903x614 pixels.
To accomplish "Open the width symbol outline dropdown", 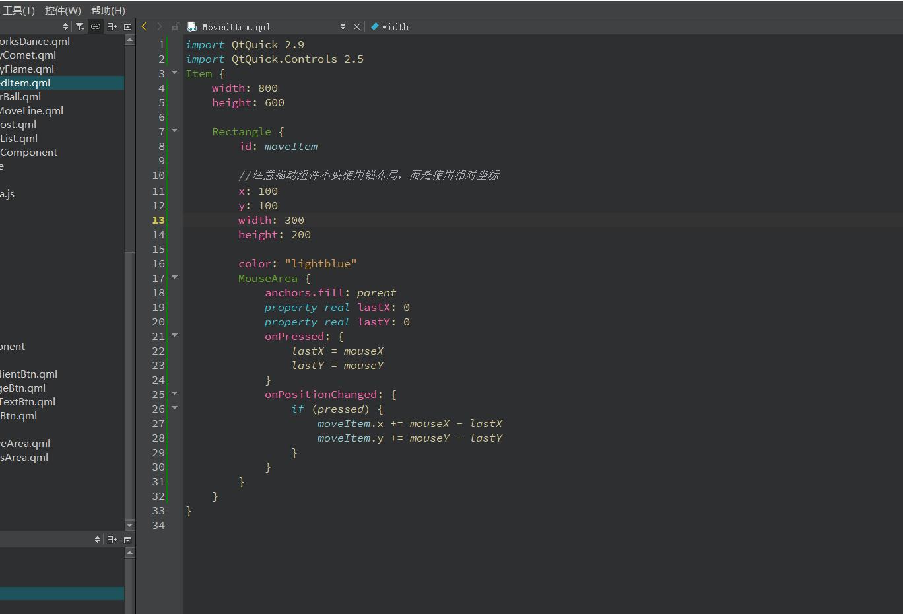I will click(395, 27).
